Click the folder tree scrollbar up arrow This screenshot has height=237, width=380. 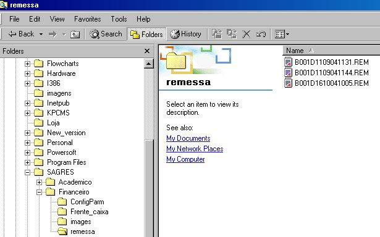click(148, 64)
